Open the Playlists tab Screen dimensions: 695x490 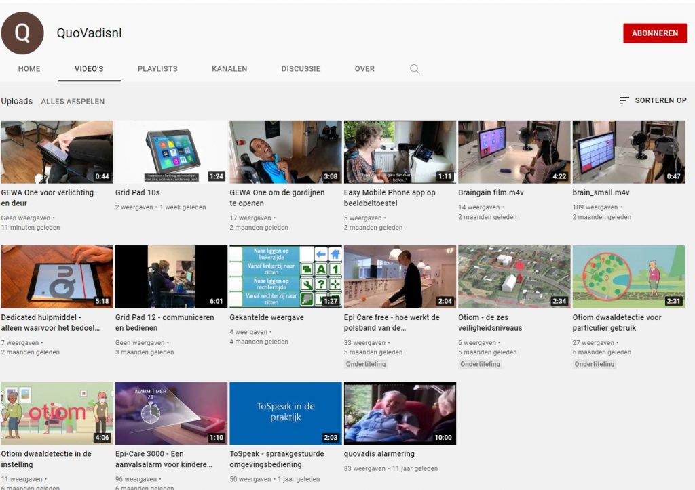click(x=157, y=69)
